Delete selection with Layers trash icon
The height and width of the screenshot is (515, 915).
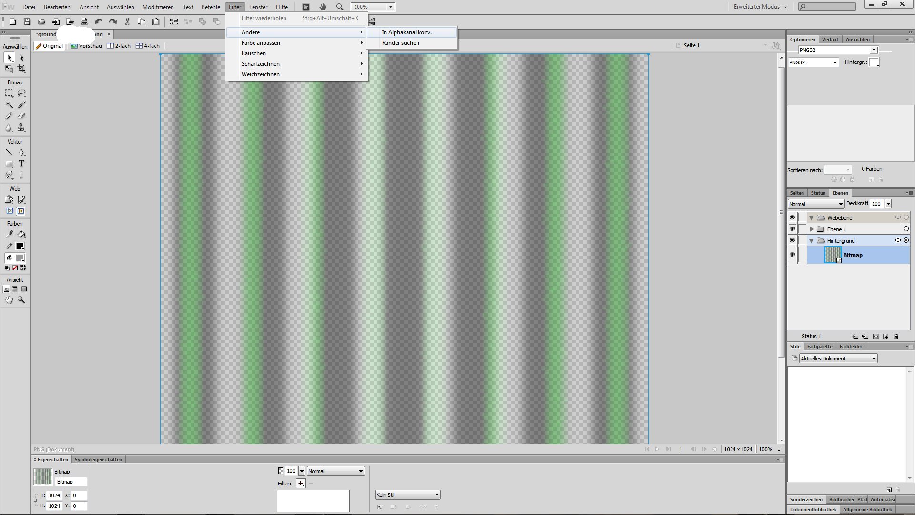point(896,336)
